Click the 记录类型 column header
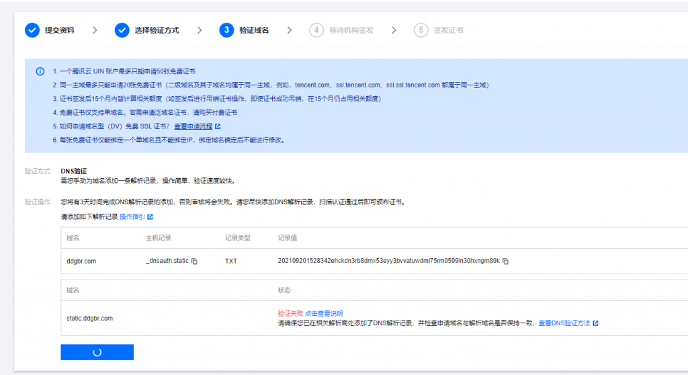The height and width of the screenshot is (375, 688). [x=237, y=238]
